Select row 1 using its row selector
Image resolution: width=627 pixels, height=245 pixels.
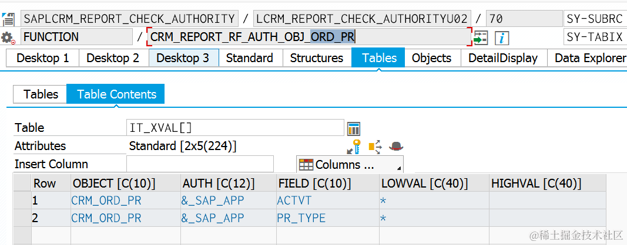22,200
